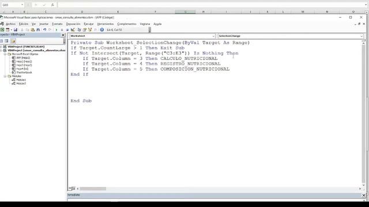Collapse the VBAProject smae_consulta_alimentos node
Image resolution: width=369 pixels, height=207 pixels.
click(1, 50)
